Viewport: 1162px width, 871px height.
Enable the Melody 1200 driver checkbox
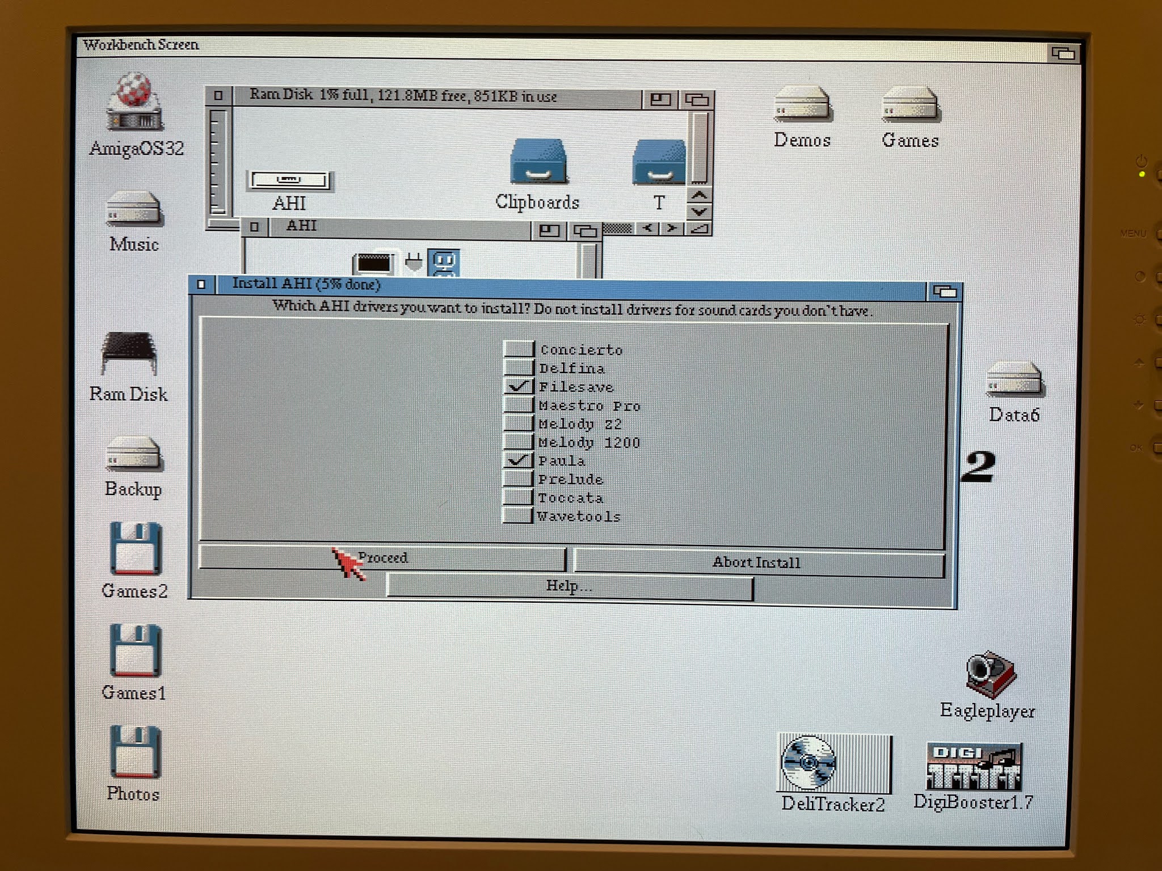point(519,442)
